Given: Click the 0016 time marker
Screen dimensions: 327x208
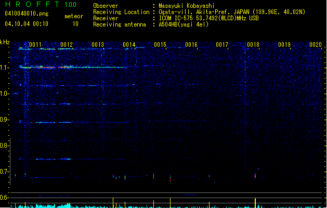Looking at the screenshot, I should coord(191,45).
